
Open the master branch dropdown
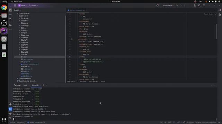[x=34, y=6]
